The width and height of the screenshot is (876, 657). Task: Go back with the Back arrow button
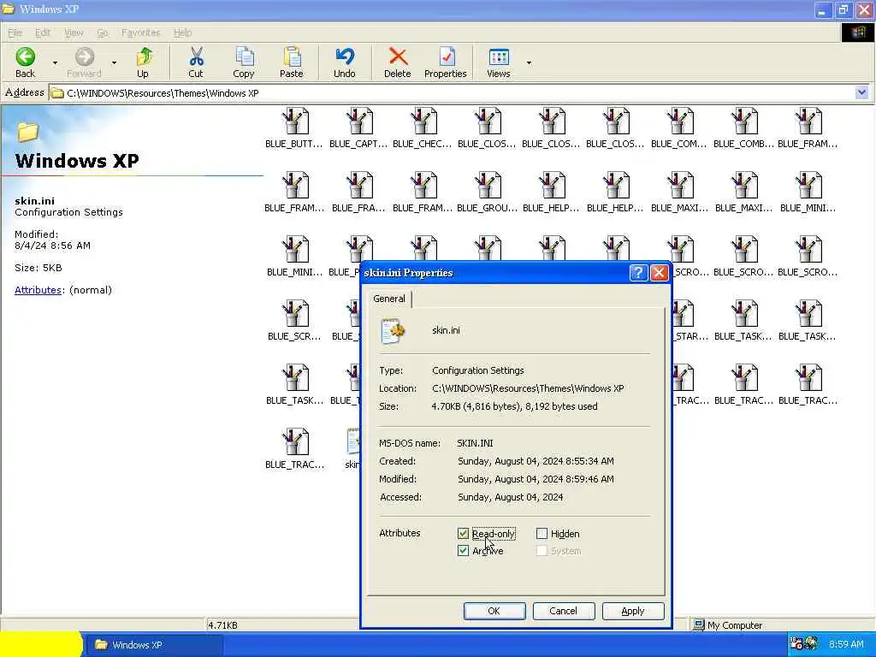(25, 62)
